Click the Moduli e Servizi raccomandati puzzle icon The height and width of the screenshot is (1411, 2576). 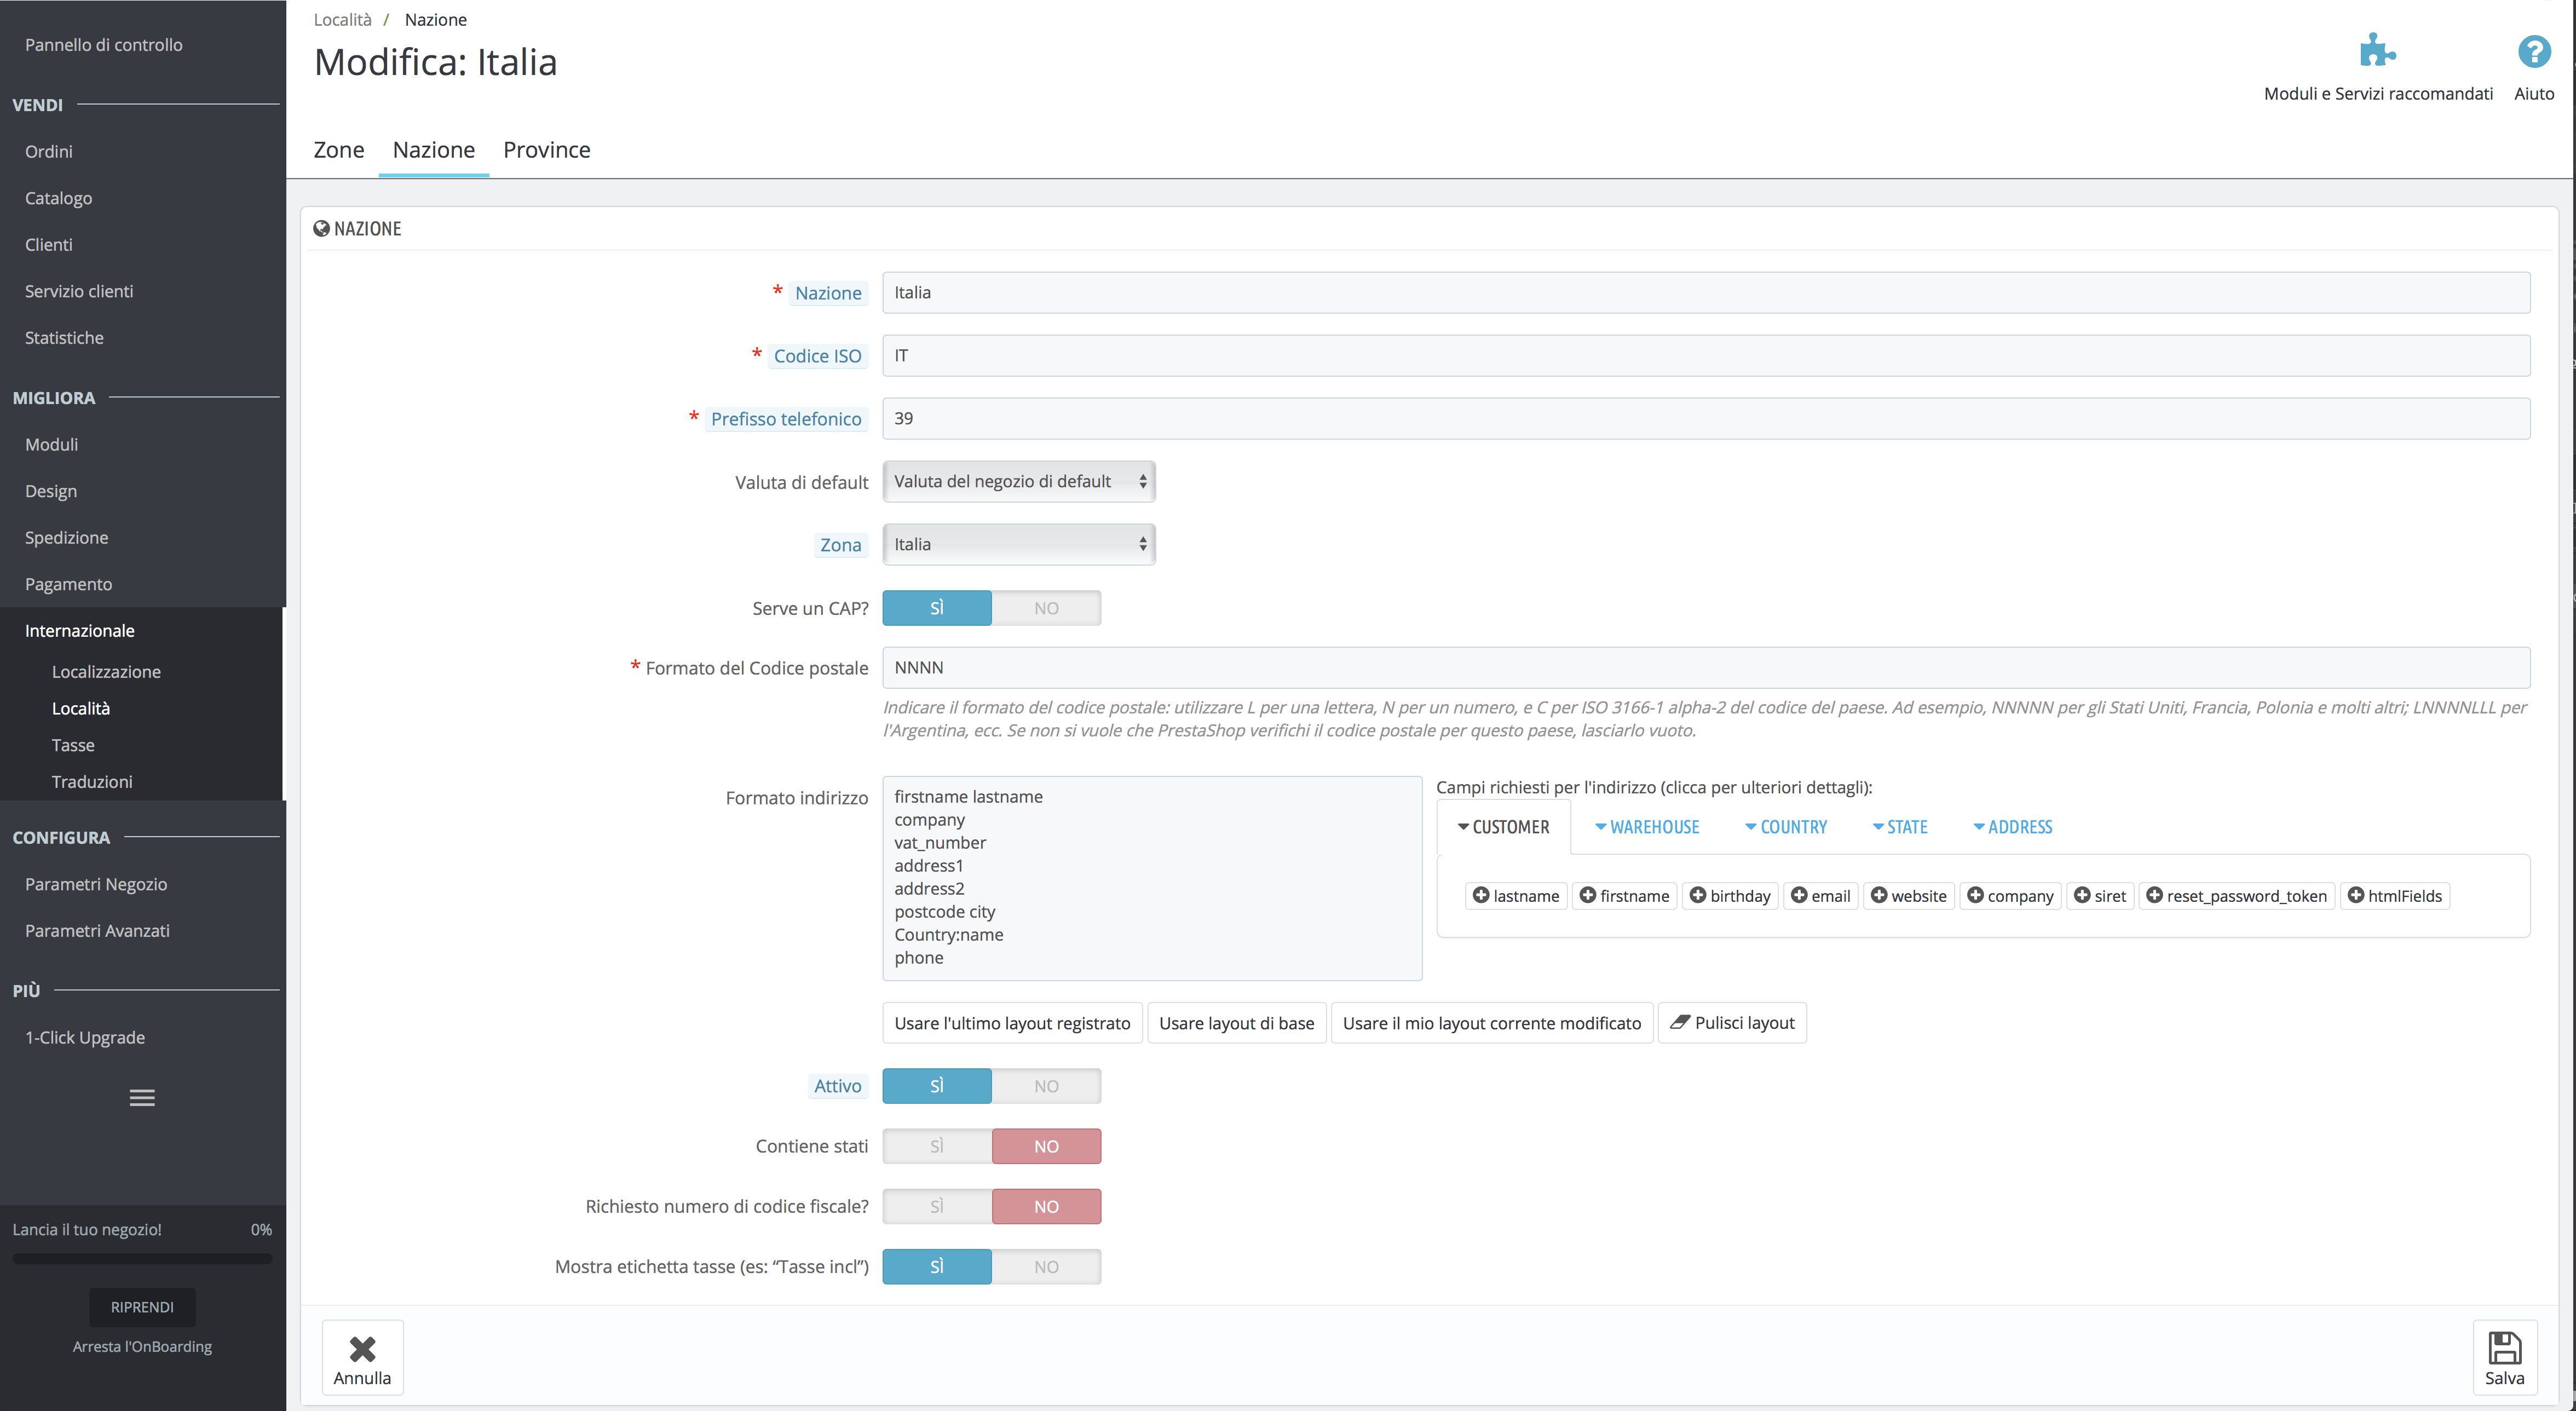(x=2377, y=51)
